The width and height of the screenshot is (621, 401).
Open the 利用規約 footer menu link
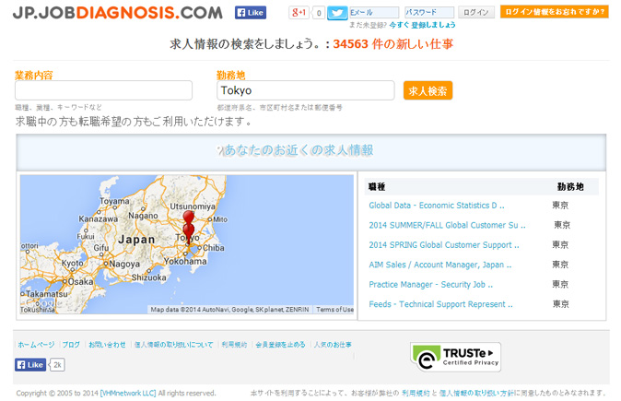point(234,345)
